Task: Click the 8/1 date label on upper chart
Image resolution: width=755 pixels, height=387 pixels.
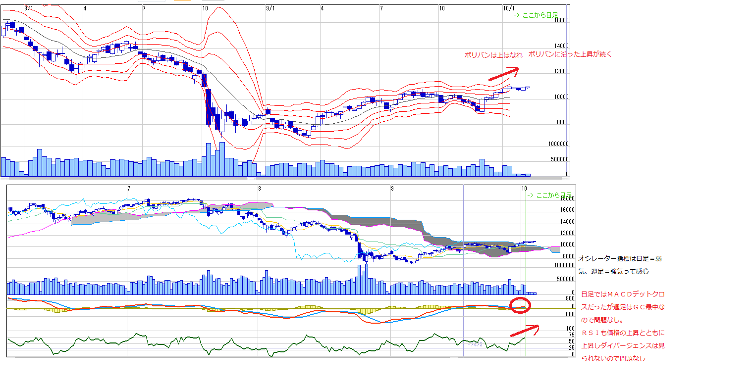Action: click(x=29, y=8)
